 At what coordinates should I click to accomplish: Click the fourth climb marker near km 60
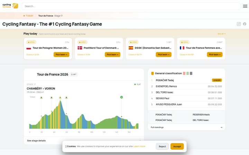tap(66, 97)
